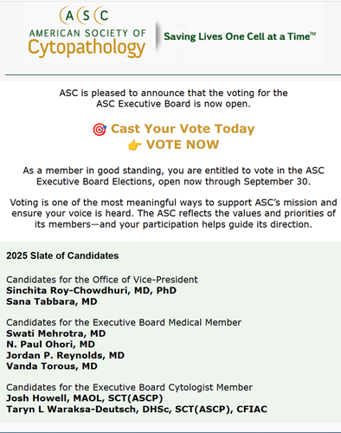Click candidate Sinchita Roy-Chowdhuri, MD, PhD
This screenshot has width=341, height=433.
[x=91, y=290]
